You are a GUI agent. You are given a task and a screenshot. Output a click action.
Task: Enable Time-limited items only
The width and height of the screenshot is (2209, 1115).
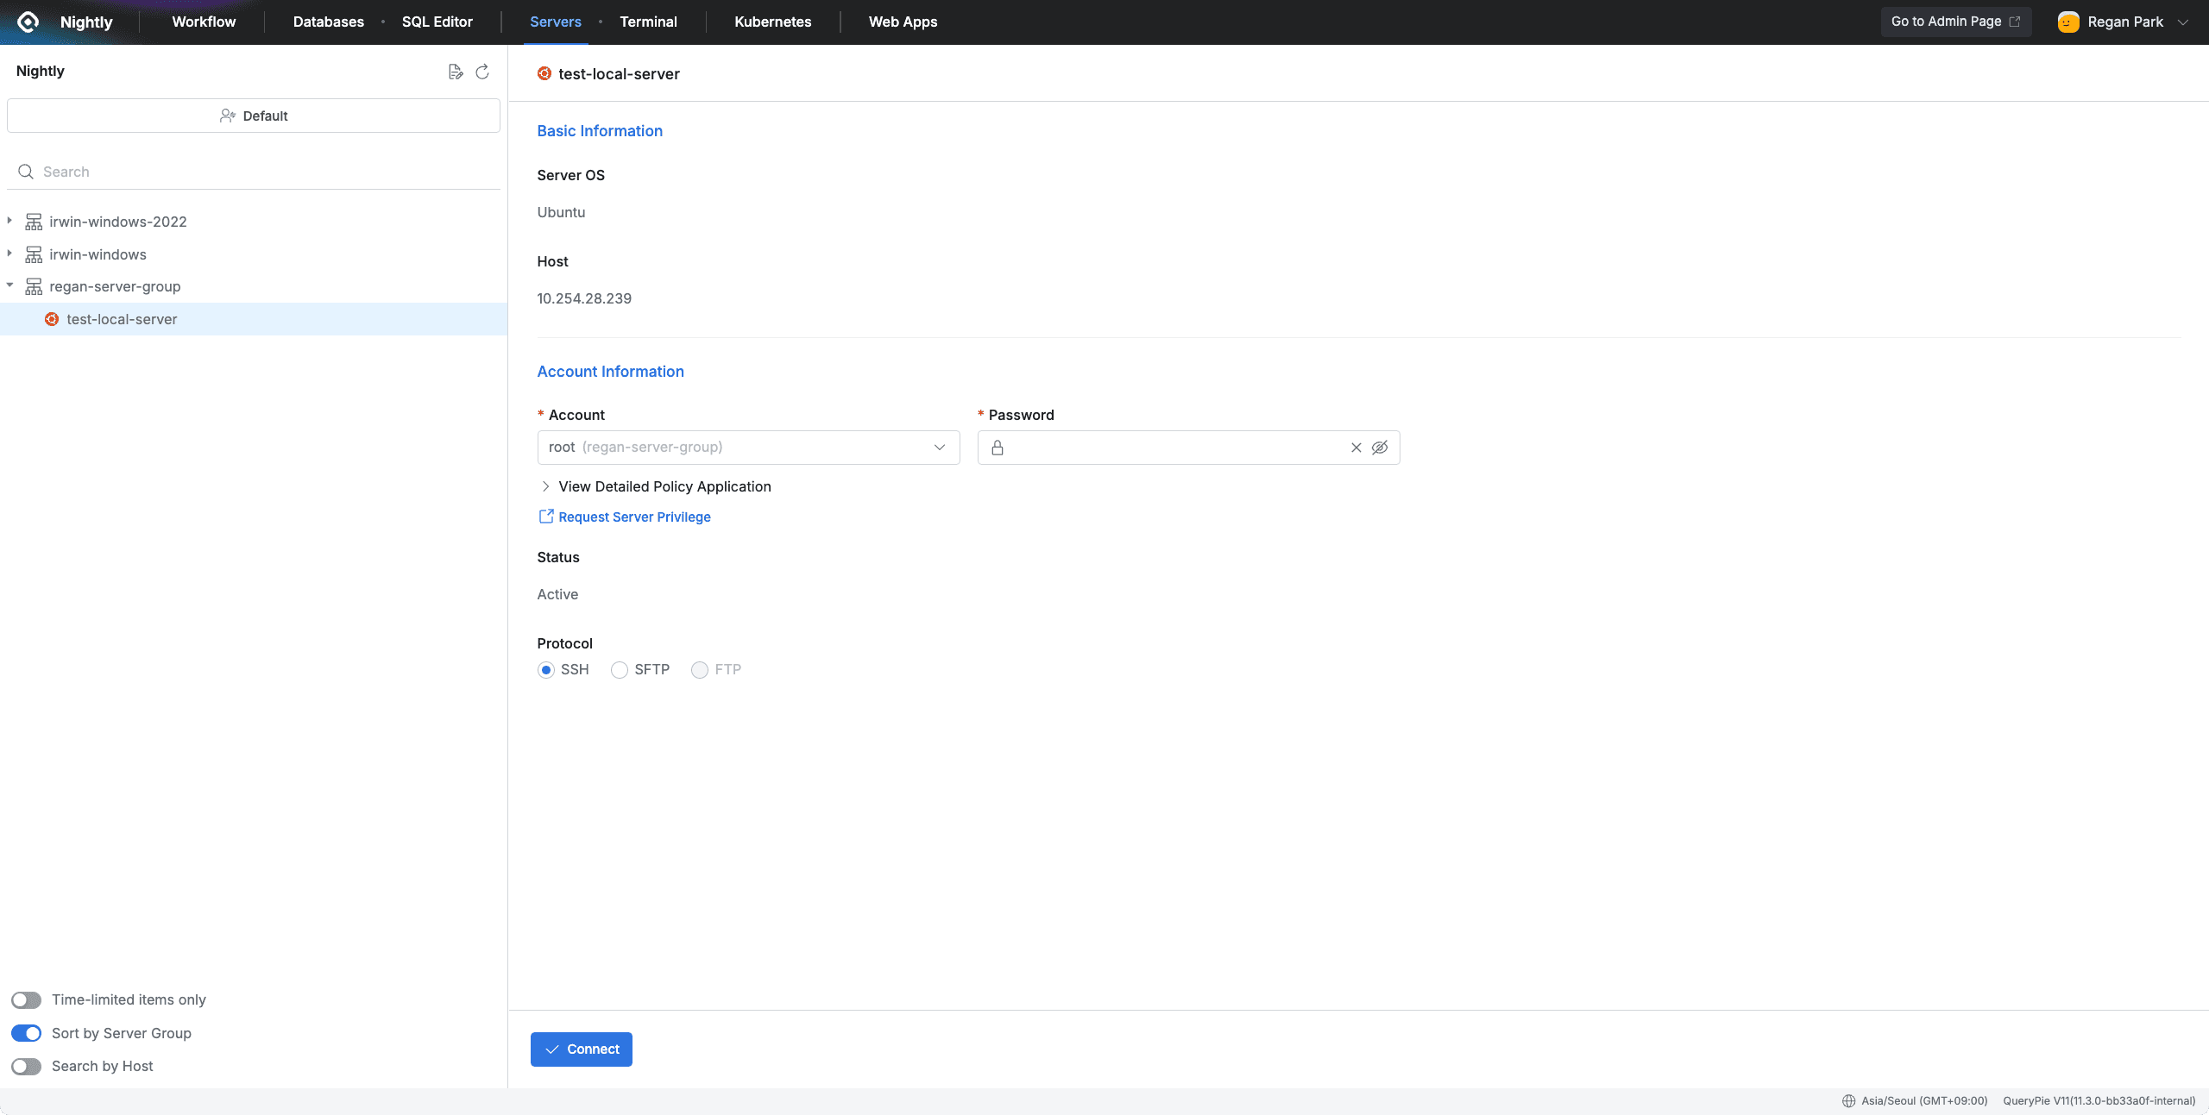pyautogui.click(x=26, y=999)
